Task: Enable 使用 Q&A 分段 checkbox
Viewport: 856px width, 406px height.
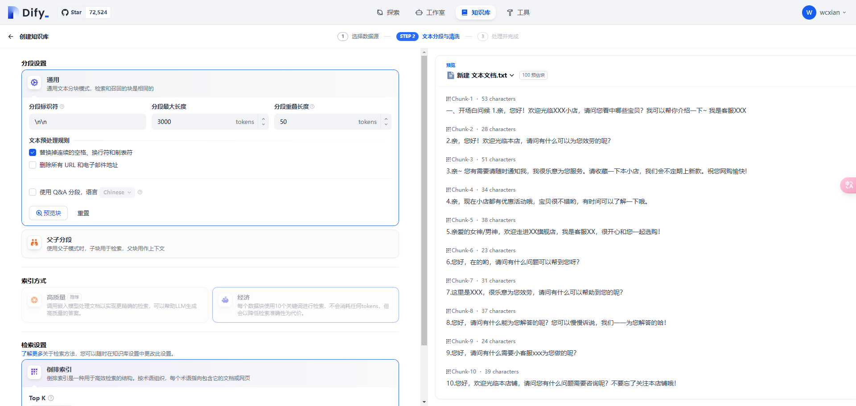Action: [33, 192]
